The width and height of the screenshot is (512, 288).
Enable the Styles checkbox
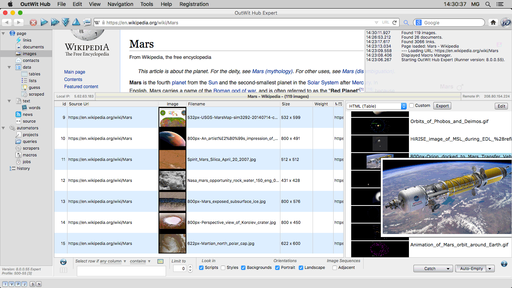click(223, 268)
